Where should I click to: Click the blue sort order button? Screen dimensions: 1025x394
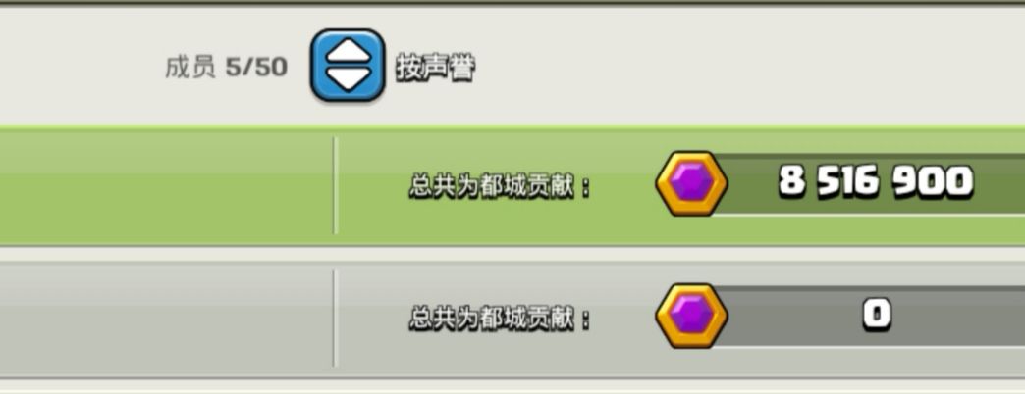348,66
